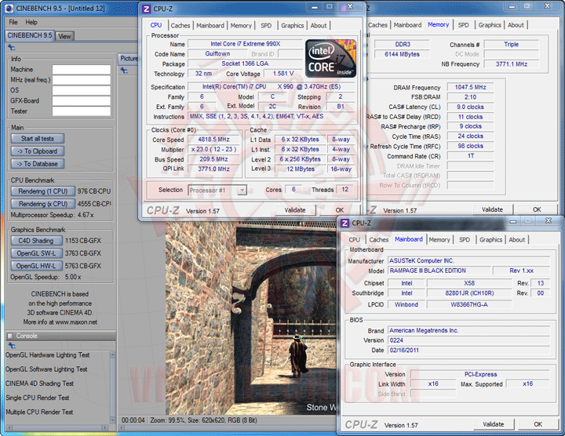565x436 pixels.
Task: Open About tab in CPU-Z Mainboard window
Action: click(516, 239)
